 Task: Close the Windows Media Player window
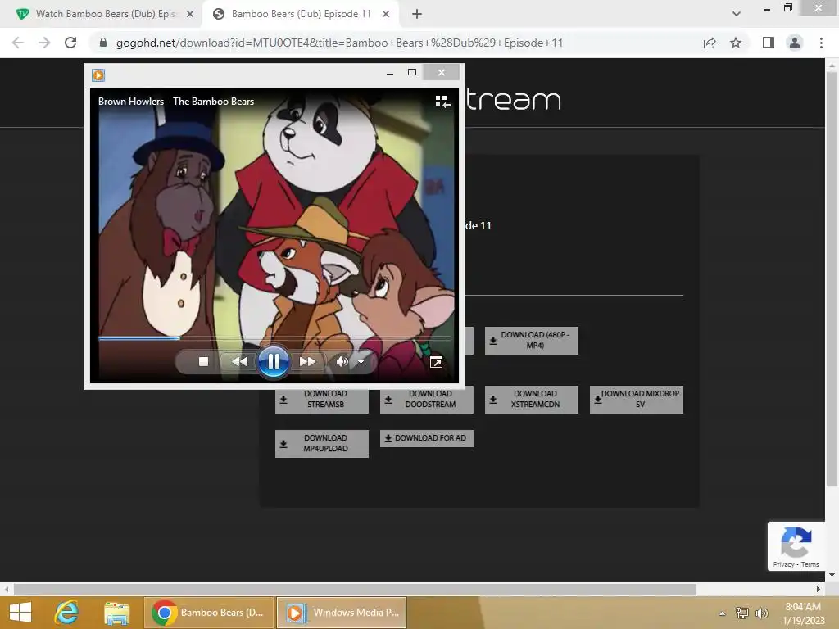[x=441, y=73]
